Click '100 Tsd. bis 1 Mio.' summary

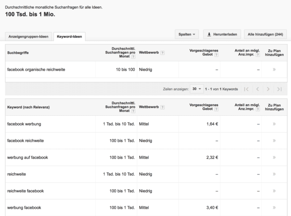coord(30,14)
